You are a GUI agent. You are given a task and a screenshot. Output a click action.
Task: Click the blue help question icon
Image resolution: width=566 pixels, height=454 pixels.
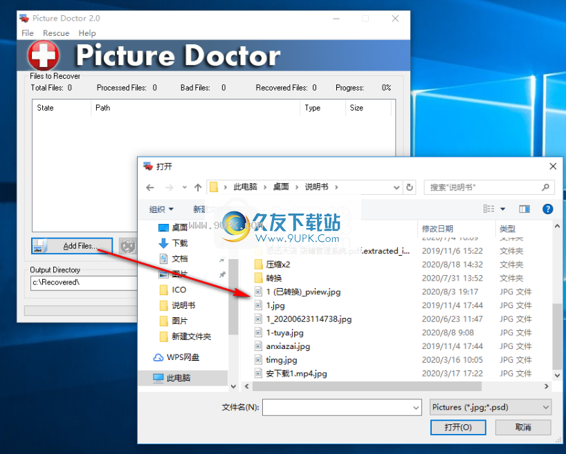[x=547, y=209]
